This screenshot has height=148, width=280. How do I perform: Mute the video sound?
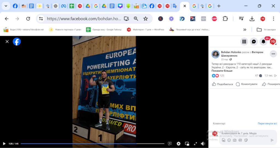tap(203, 144)
